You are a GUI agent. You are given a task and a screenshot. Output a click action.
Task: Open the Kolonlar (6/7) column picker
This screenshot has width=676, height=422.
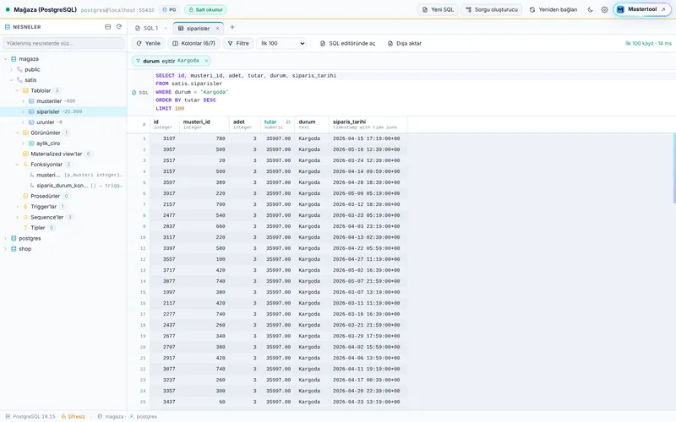point(194,44)
